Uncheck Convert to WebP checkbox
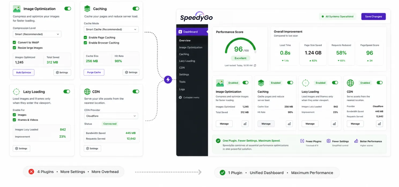The width and height of the screenshot is (399, 187). point(14,42)
